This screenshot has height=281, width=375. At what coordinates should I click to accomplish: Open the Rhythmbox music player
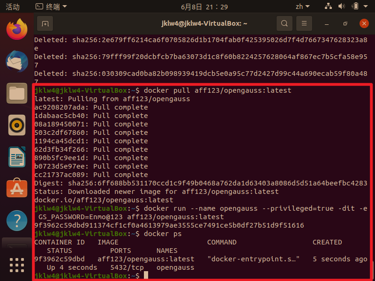tap(17, 125)
